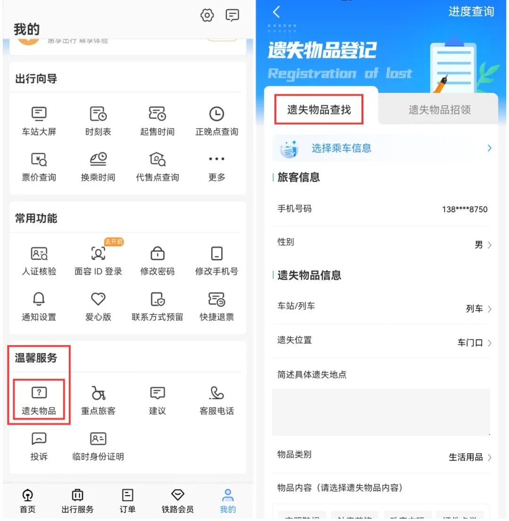
Task: Open the message icon in 我的 header
Action: click(232, 15)
